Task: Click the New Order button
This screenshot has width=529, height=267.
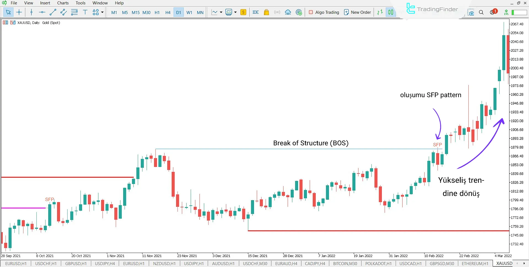Action: (357, 12)
